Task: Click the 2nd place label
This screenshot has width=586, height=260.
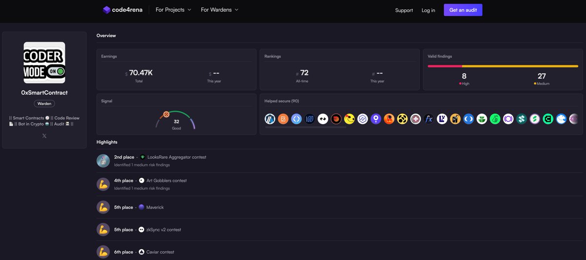Action: pos(124,157)
